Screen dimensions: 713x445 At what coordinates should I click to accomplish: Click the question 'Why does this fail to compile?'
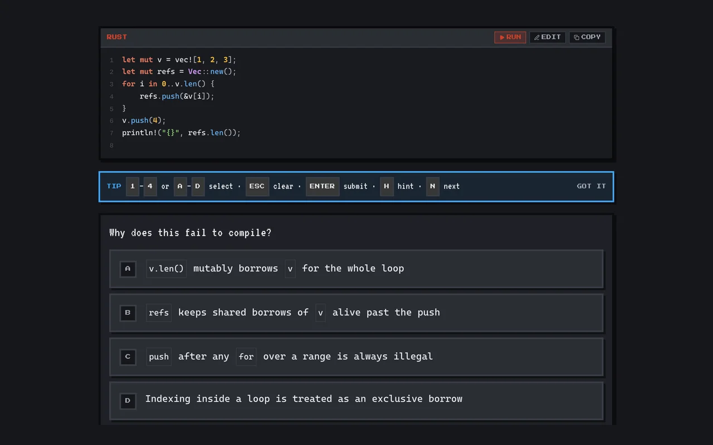(191, 233)
